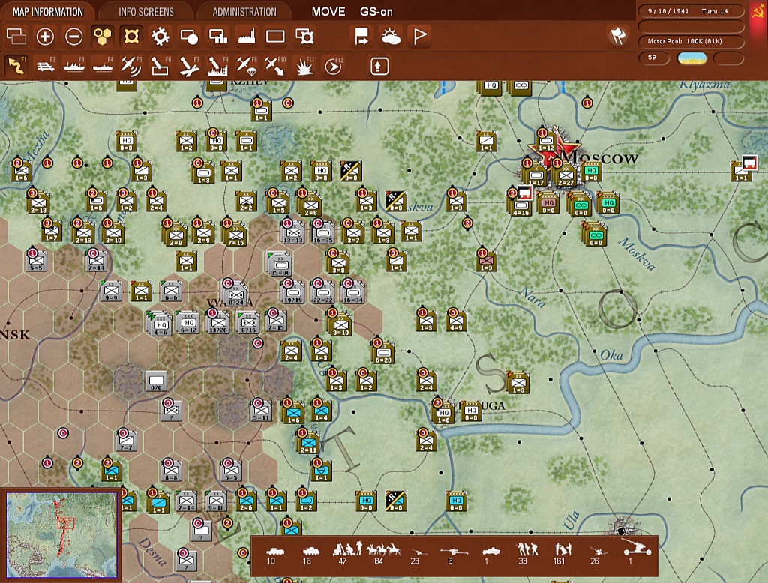Switch to the Info Screens tab
Image resolution: width=768 pixels, height=583 pixels.
pyautogui.click(x=146, y=11)
